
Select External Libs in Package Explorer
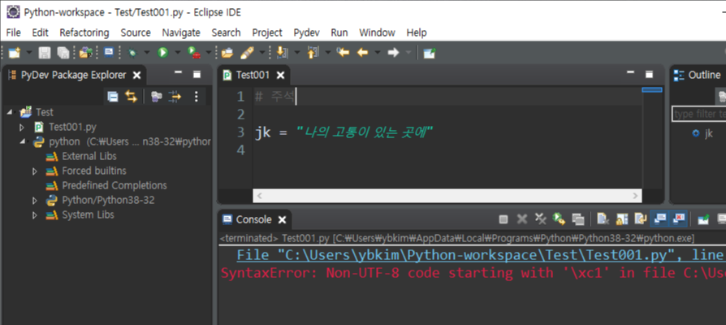coord(89,156)
